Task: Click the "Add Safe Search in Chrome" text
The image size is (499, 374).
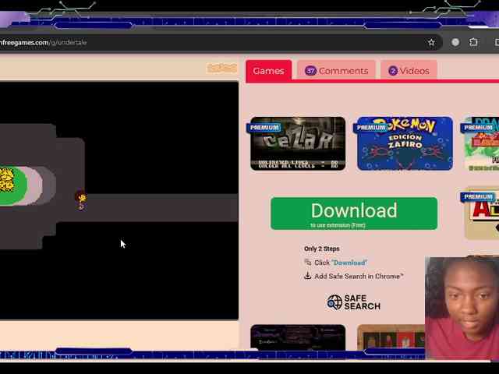Action: click(359, 277)
